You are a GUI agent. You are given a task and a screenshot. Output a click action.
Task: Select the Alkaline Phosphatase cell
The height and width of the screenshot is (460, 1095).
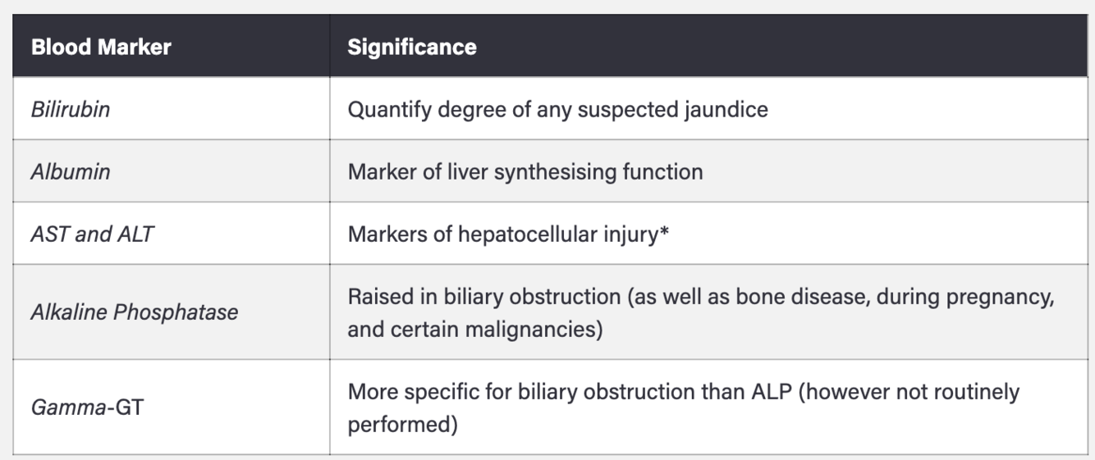(171, 312)
